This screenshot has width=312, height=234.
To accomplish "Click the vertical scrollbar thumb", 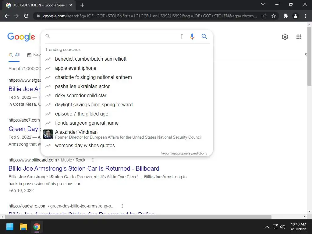I will click(309, 56).
